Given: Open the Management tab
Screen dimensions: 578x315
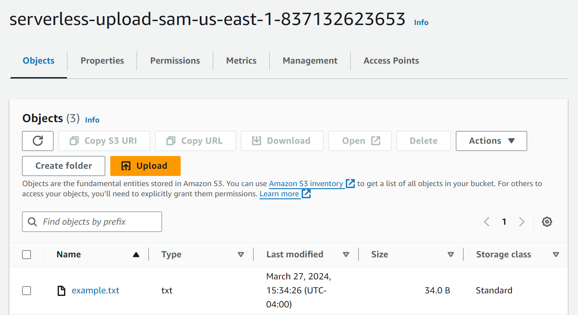Looking at the screenshot, I should click(310, 61).
